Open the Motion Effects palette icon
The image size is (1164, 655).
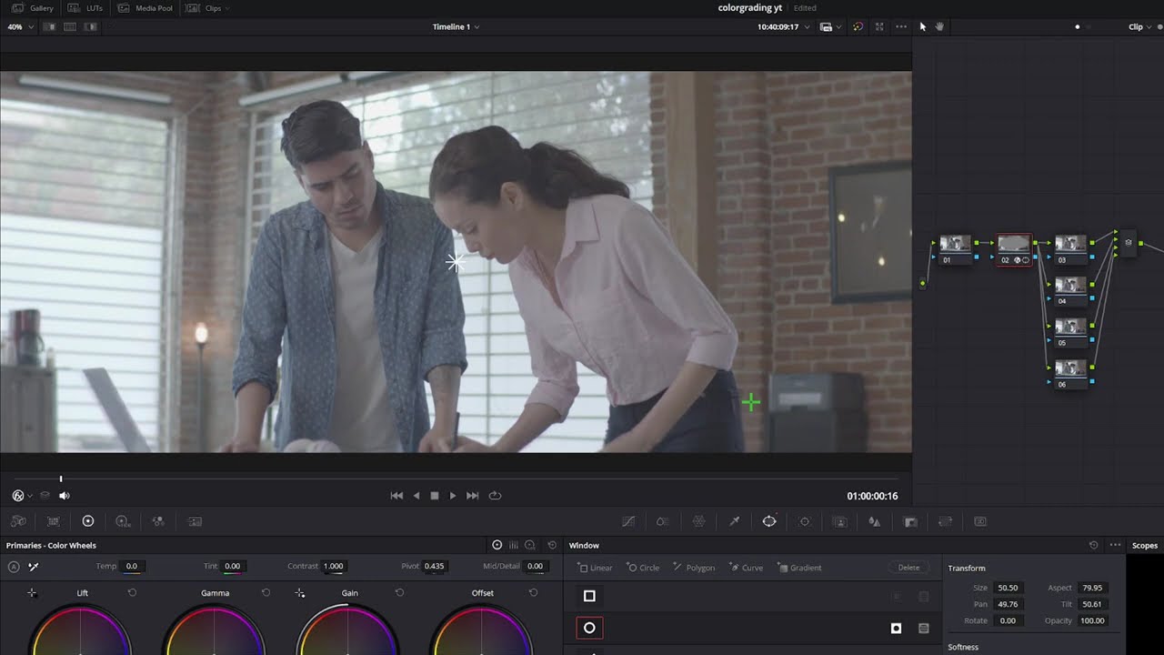pos(195,521)
